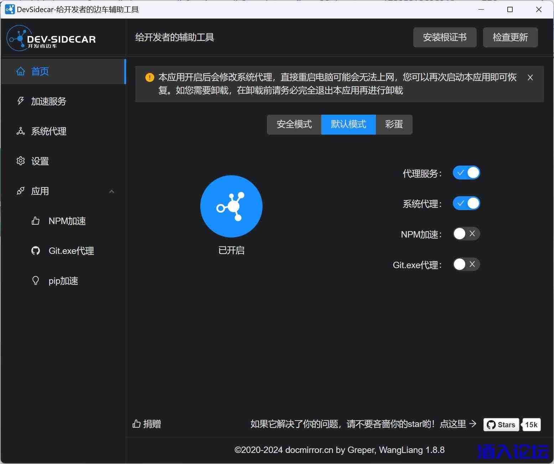Screen dimensions: 554x464
Task: Click 检查更新 to check for updates
Action: coord(510,37)
